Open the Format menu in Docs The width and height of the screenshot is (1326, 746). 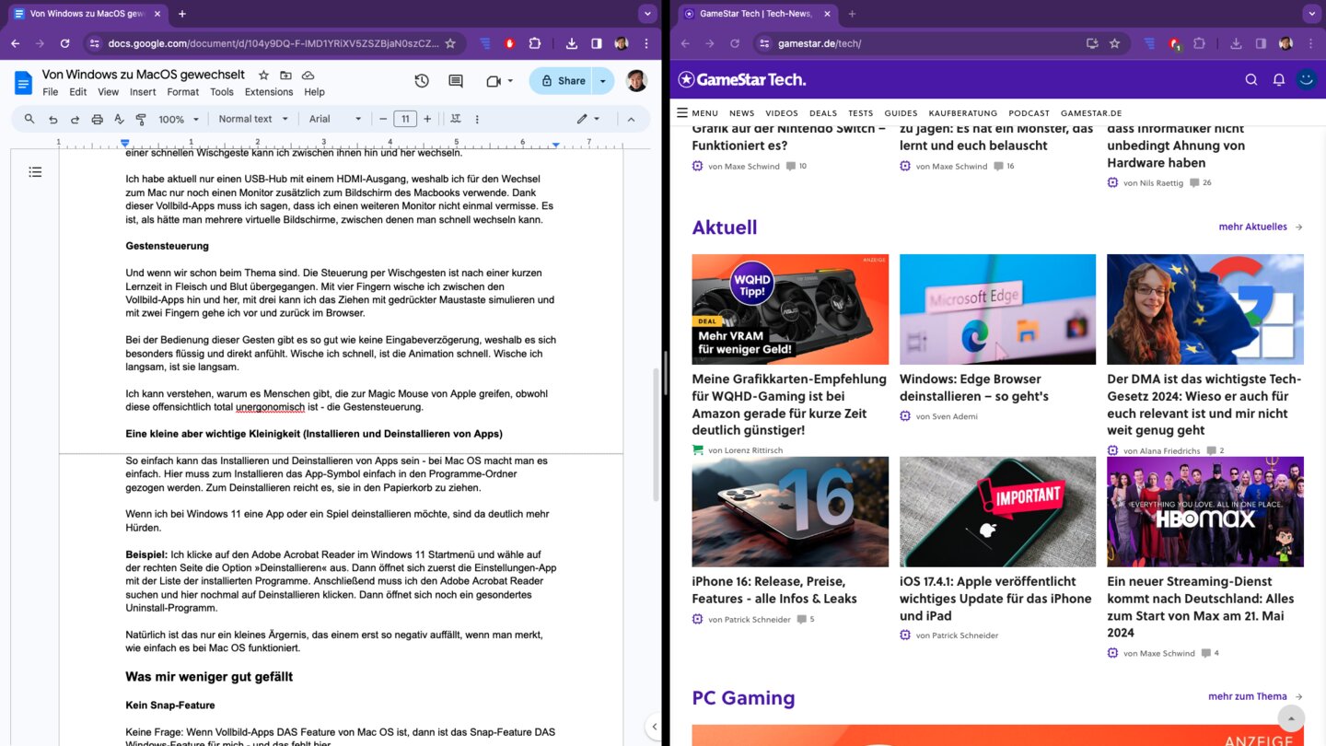(x=182, y=92)
